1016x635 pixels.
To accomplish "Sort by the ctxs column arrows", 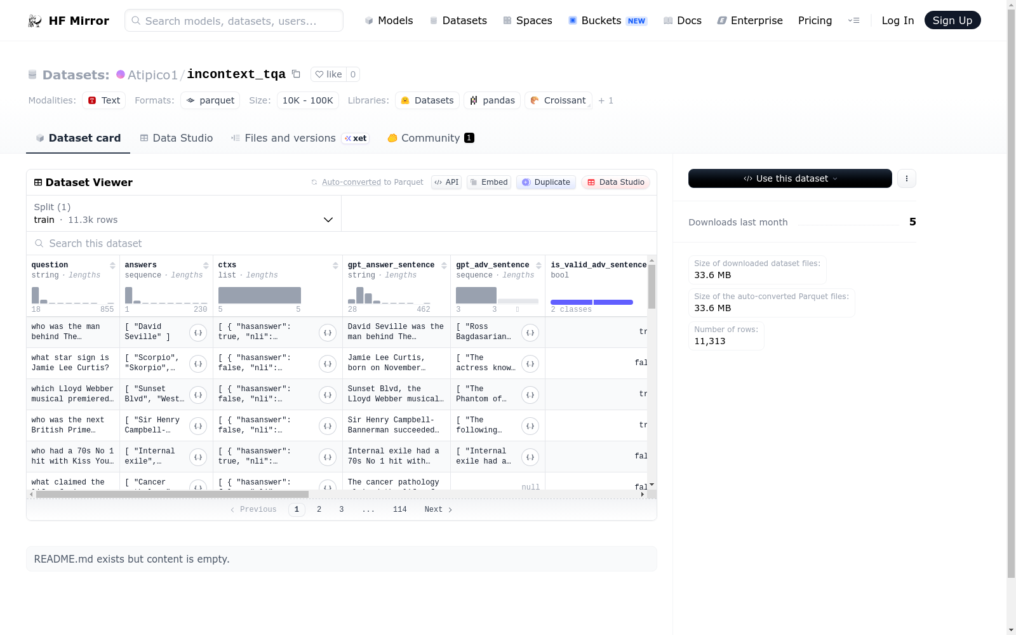I will (335, 265).
